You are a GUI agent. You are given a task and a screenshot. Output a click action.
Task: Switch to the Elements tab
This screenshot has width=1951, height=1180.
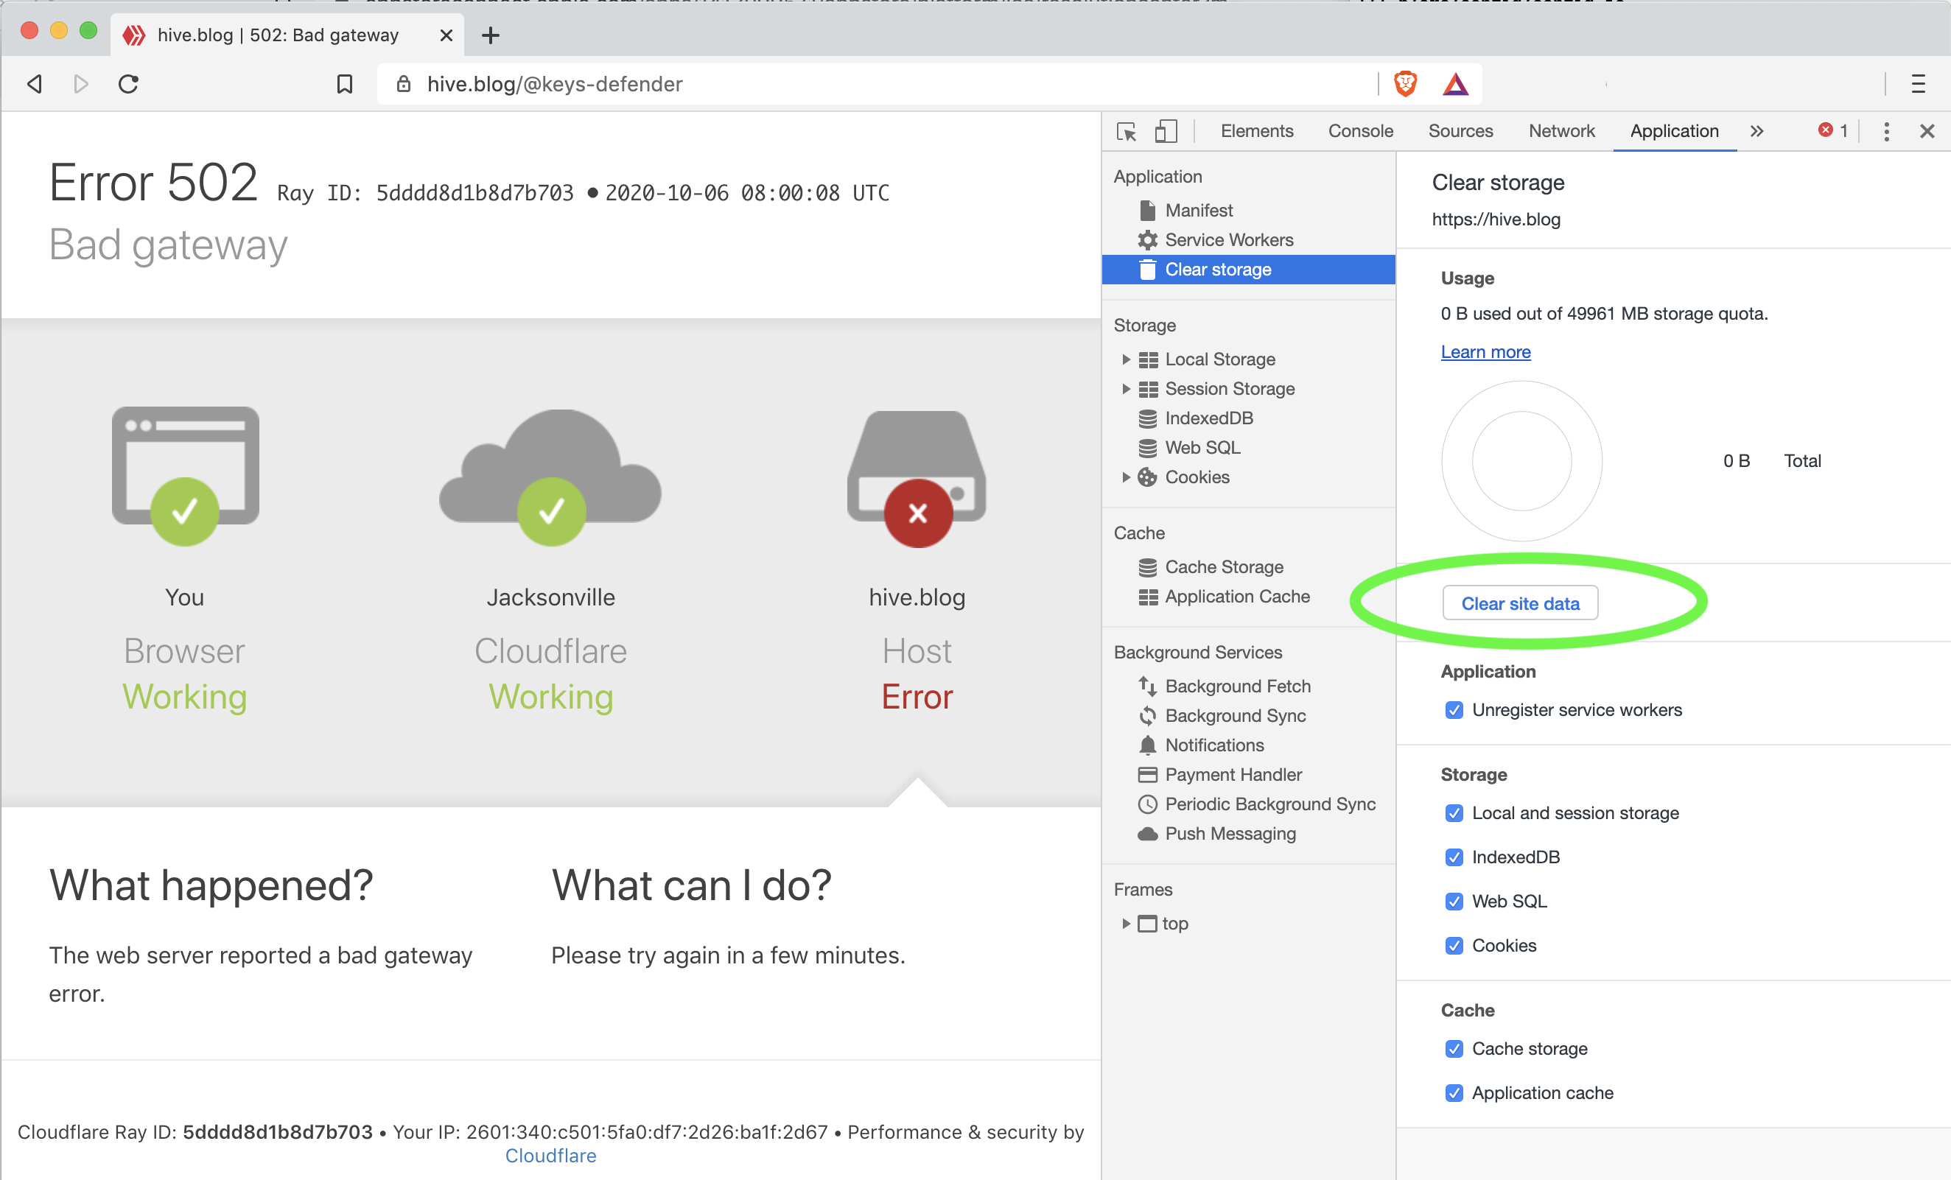click(x=1257, y=131)
